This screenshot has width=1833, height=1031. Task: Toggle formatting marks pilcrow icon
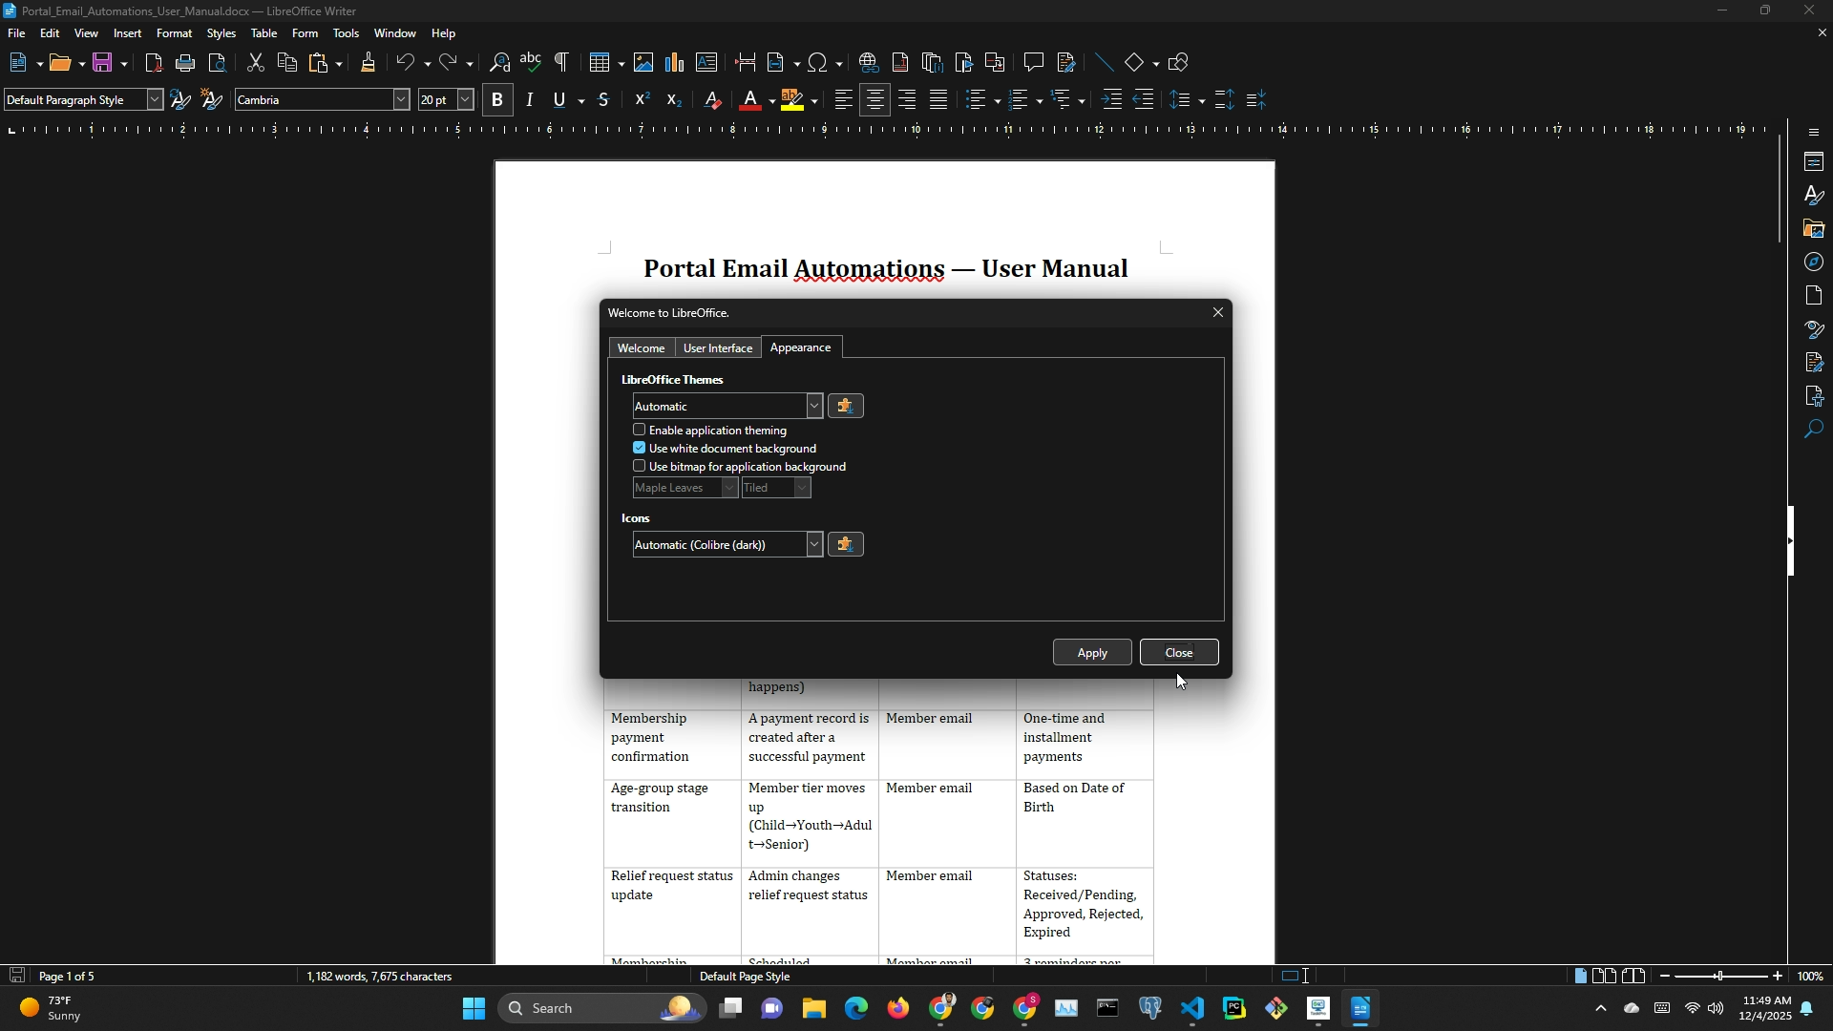click(x=562, y=63)
